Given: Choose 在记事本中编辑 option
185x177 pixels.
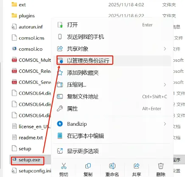Looking at the screenshot, I should coord(112,136).
